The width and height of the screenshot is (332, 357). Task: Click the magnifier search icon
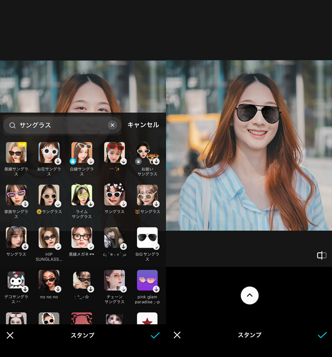(x=13, y=126)
